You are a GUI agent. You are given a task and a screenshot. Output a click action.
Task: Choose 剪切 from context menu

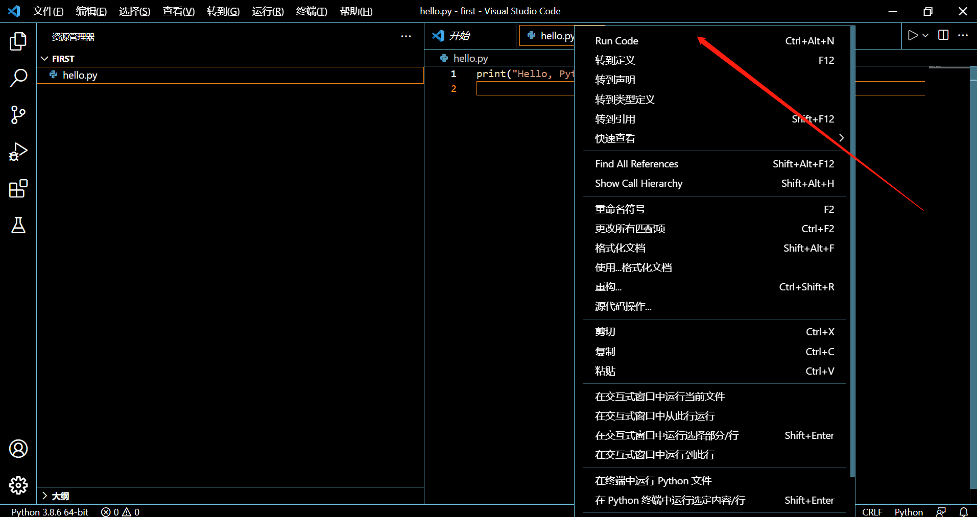click(714, 332)
